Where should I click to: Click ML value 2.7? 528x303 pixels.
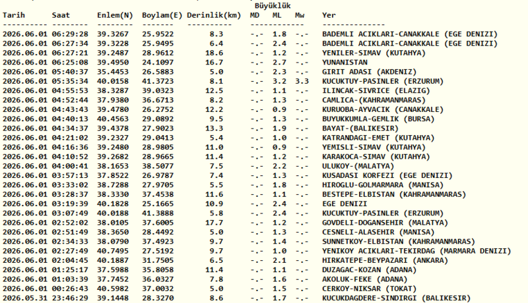[x=279, y=63]
